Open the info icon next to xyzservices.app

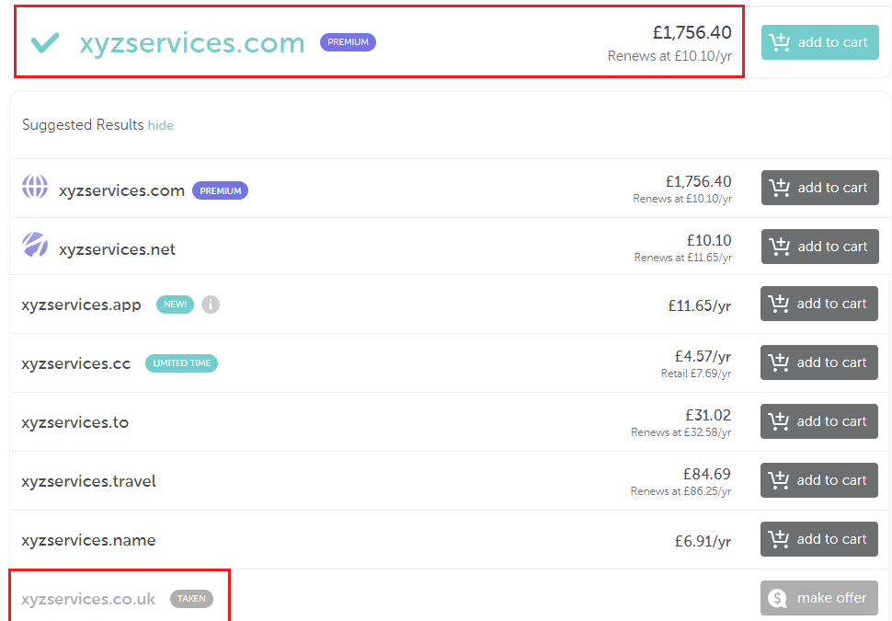pos(211,305)
